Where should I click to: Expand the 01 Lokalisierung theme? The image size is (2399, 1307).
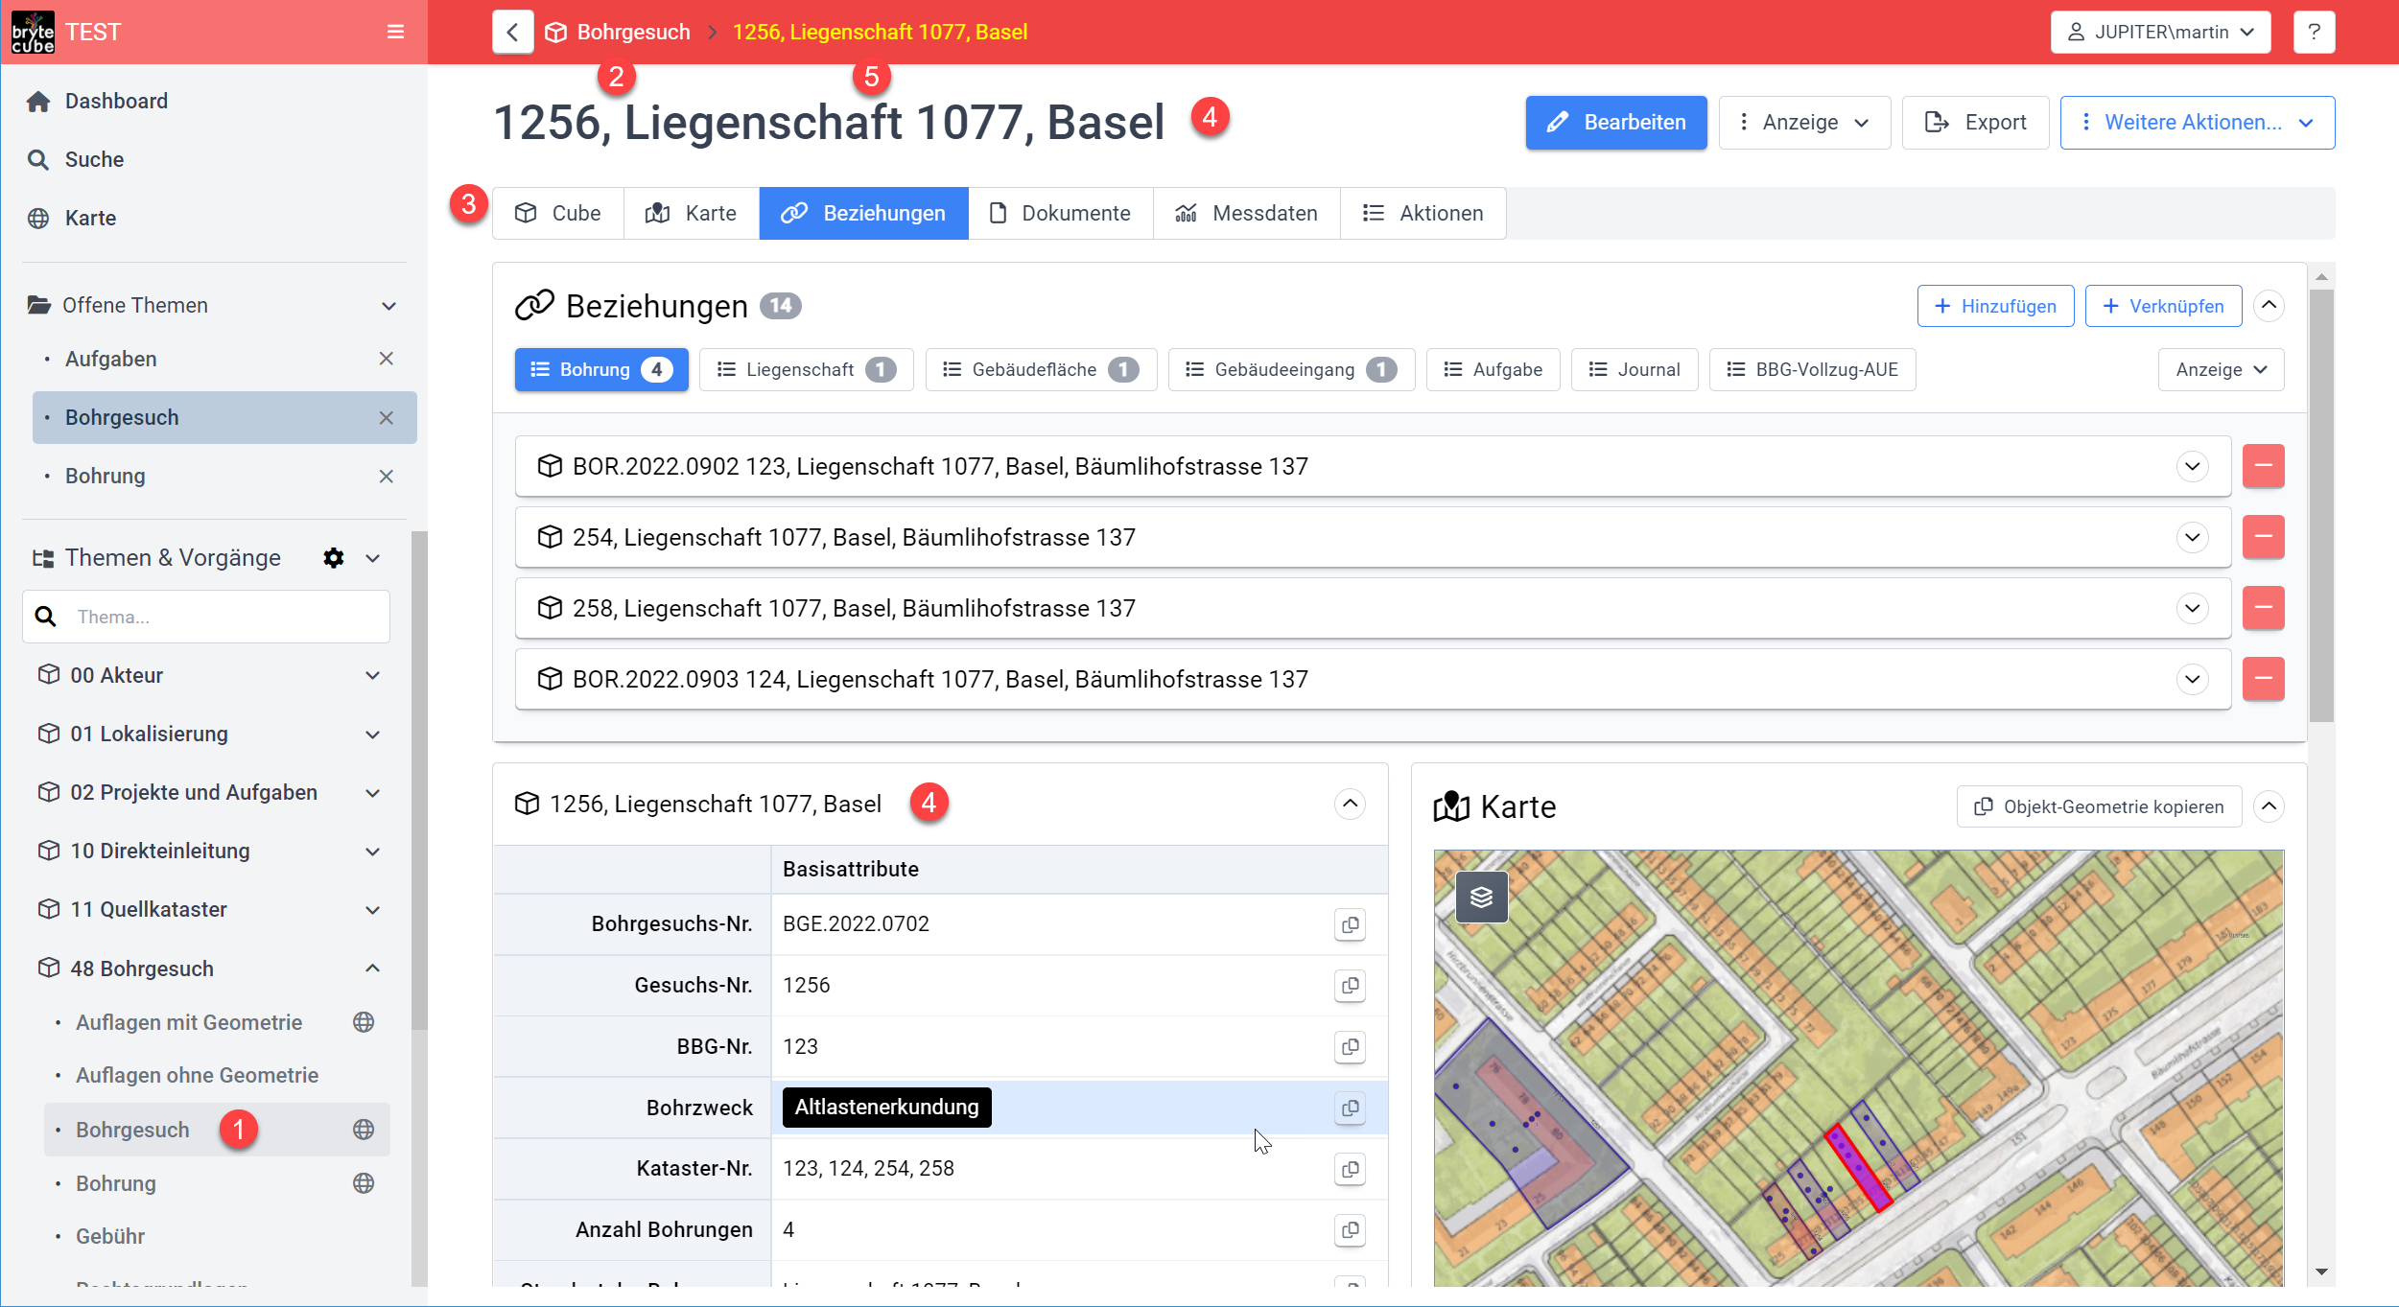coord(373,735)
